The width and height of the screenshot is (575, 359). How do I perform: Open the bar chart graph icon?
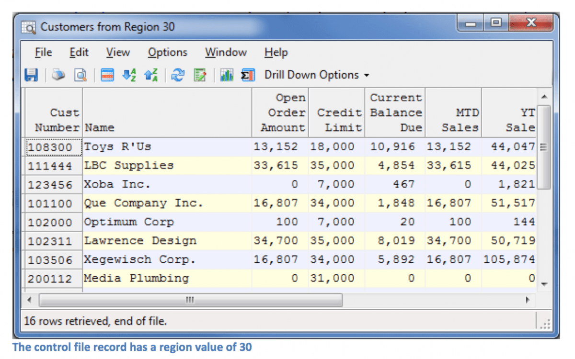click(x=226, y=75)
